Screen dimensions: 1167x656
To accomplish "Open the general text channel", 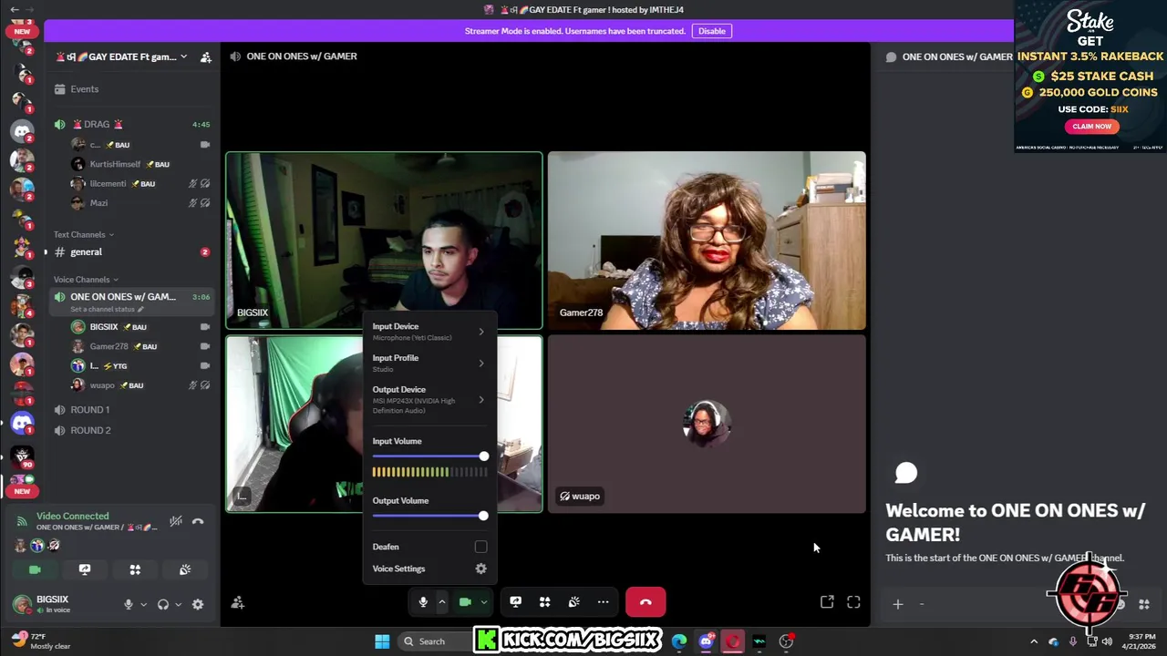I will point(131,252).
